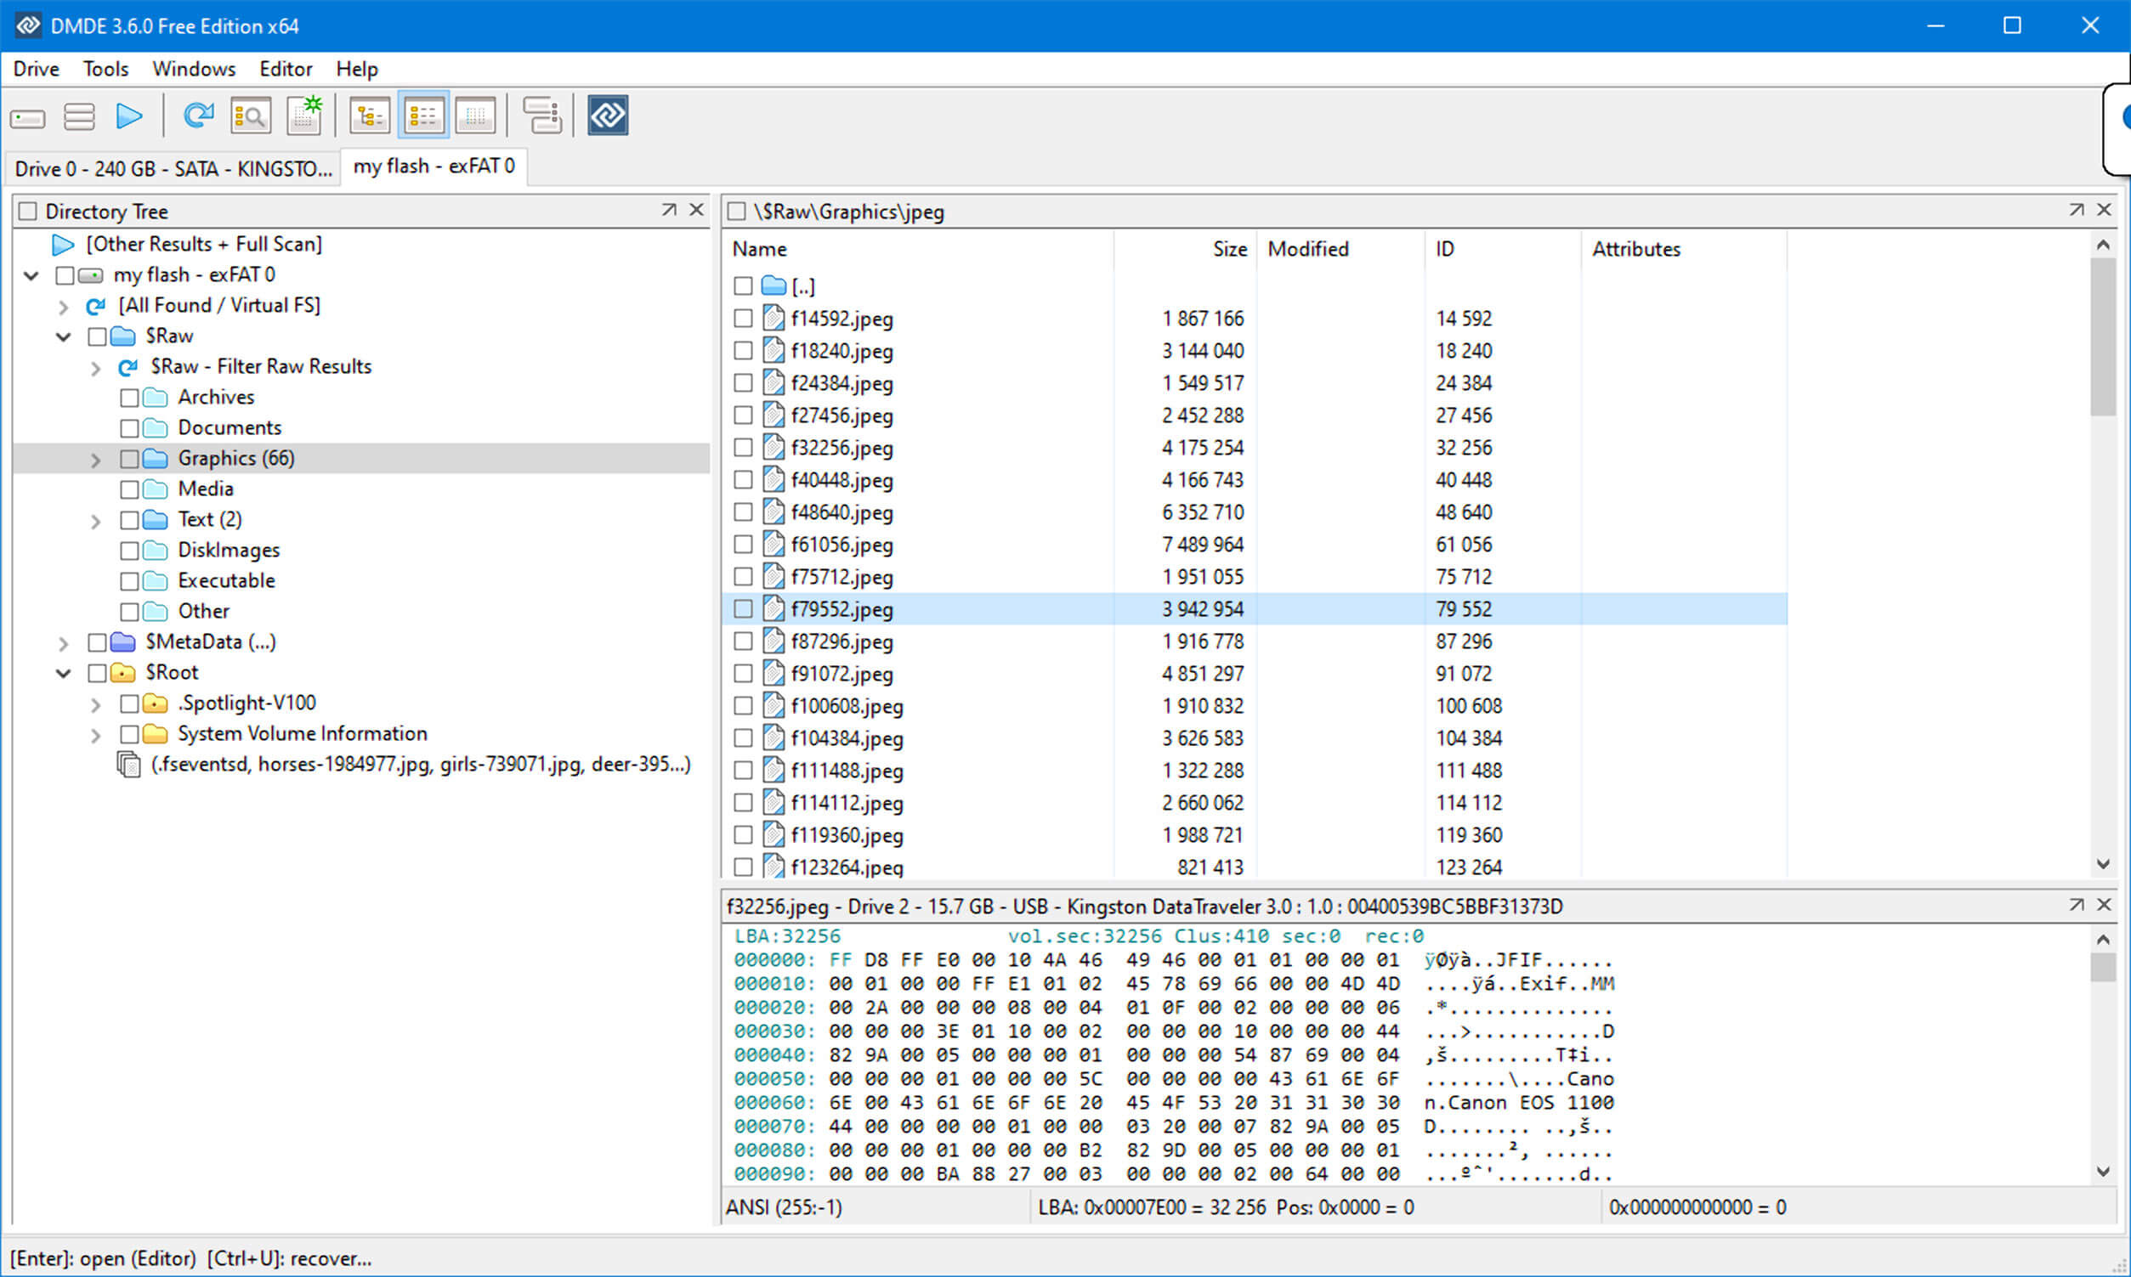Click the file list scrollbar up arrow

click(2103, 246)
